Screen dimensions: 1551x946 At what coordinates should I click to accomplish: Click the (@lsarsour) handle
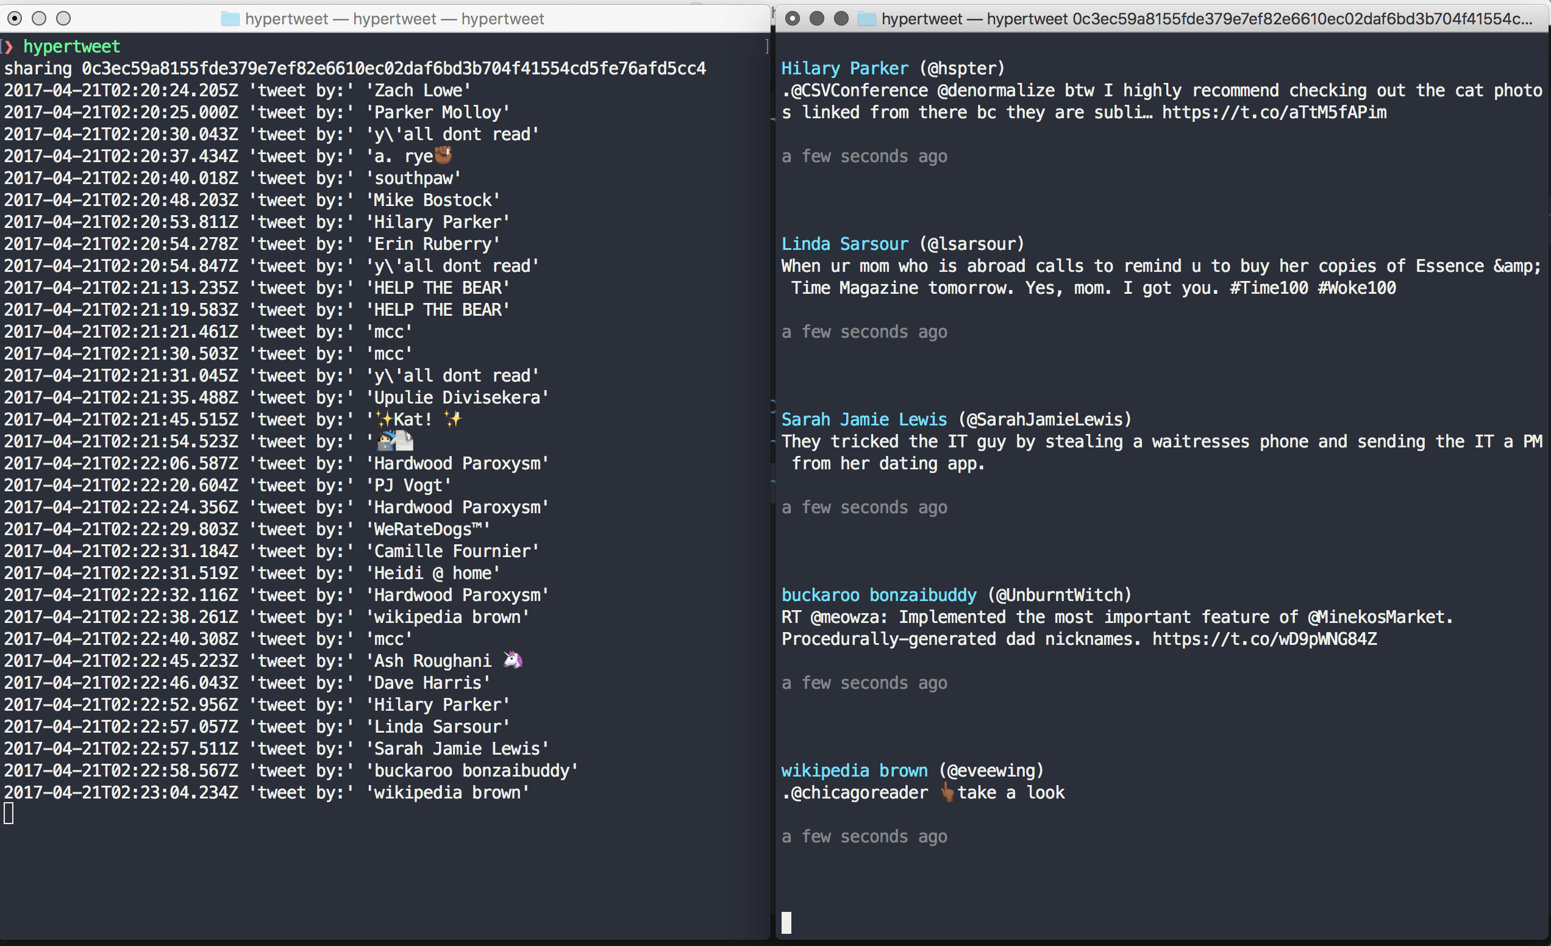(x=972, y=244)
